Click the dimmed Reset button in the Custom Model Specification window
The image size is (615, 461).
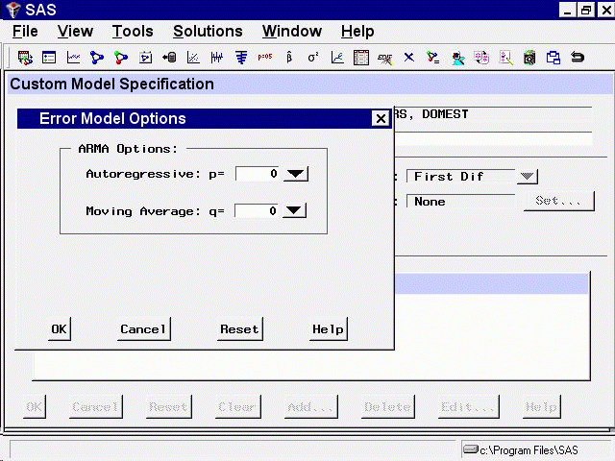click(x=169, y=407)
